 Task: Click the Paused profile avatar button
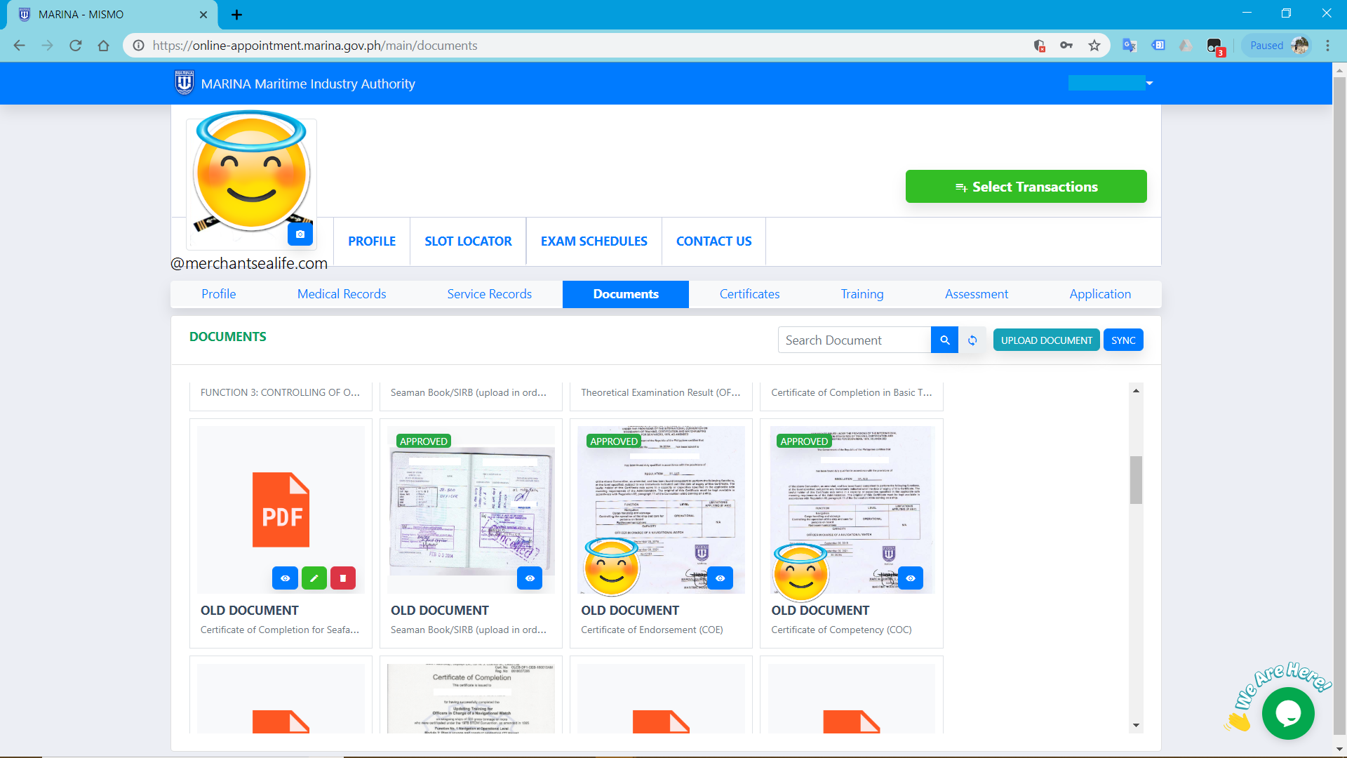1277,46
